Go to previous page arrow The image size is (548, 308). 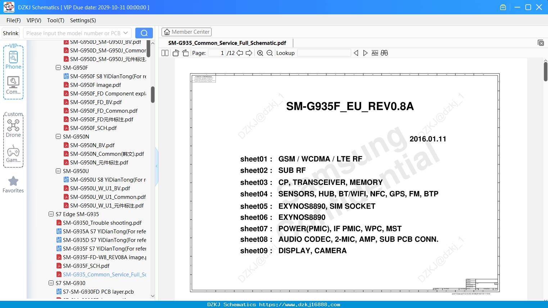(240, 53)
